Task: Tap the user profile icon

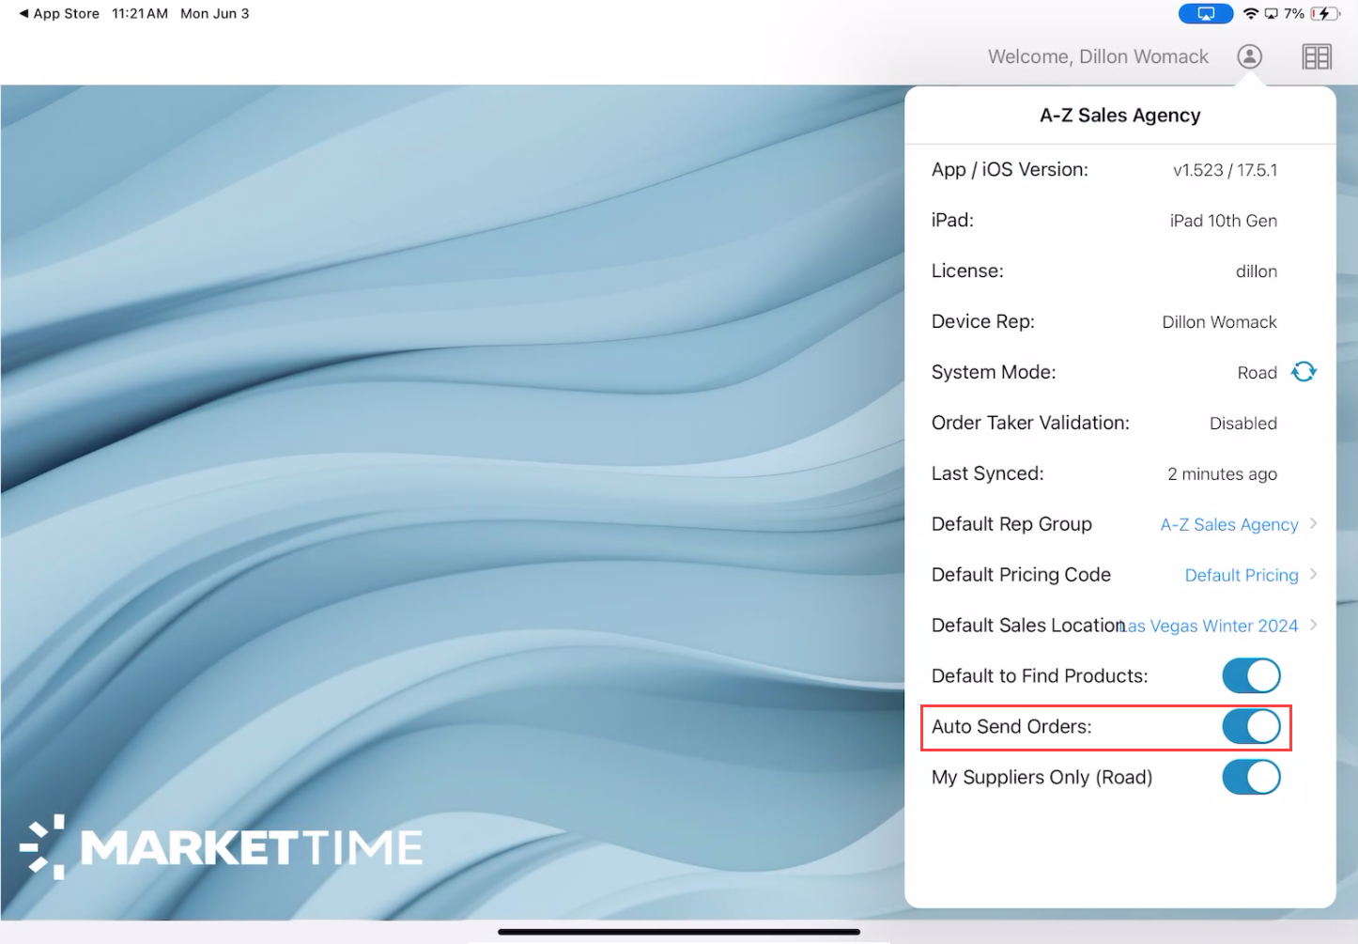Action: [1249, 56]
